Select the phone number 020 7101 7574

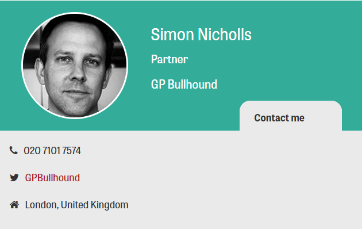[x=52, y=151]
